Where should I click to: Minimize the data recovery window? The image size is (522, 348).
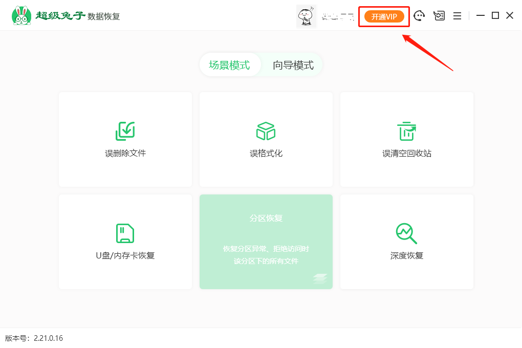480,16
